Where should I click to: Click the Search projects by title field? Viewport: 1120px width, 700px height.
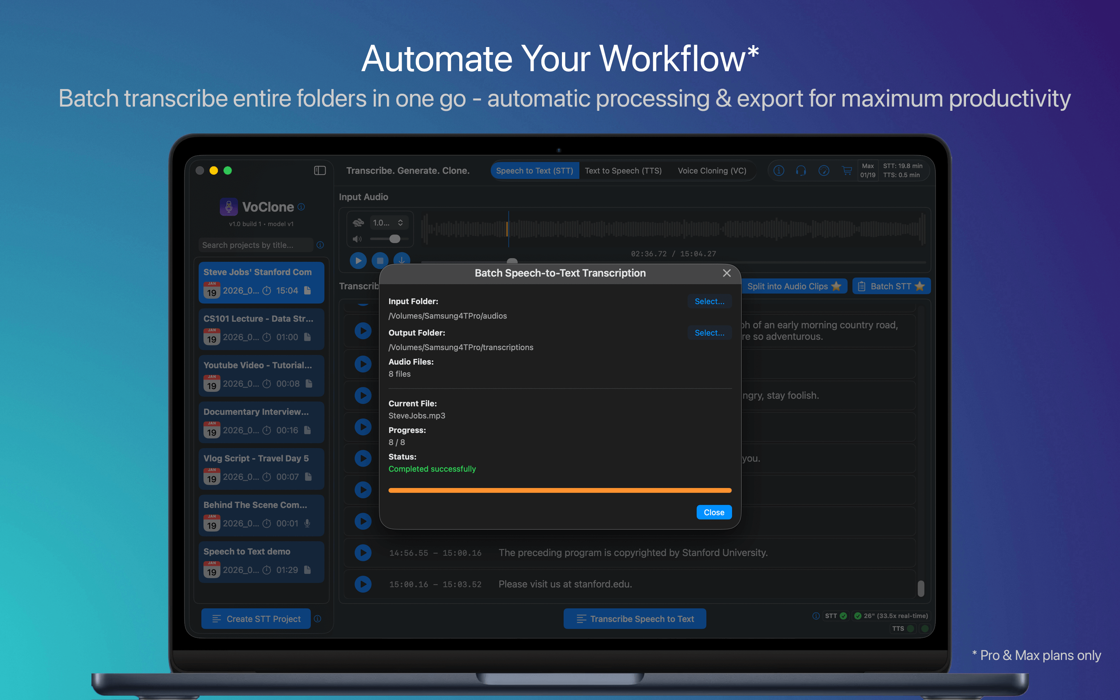tap(255, 245)
